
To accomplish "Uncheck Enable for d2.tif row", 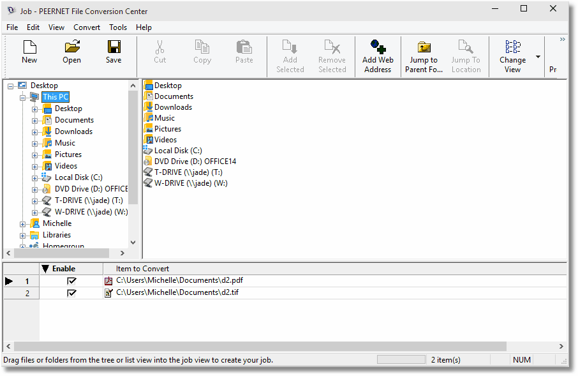I will pos(71,294).
